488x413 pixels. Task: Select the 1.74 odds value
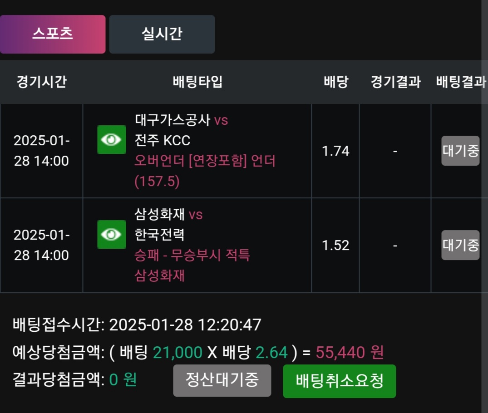tap(335, 151)
